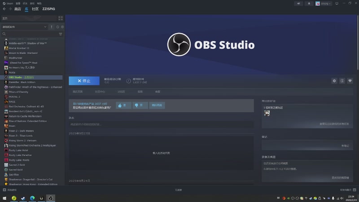Click the activity status text input box
This screenshot has height=202, width=359.
point(161,124)
